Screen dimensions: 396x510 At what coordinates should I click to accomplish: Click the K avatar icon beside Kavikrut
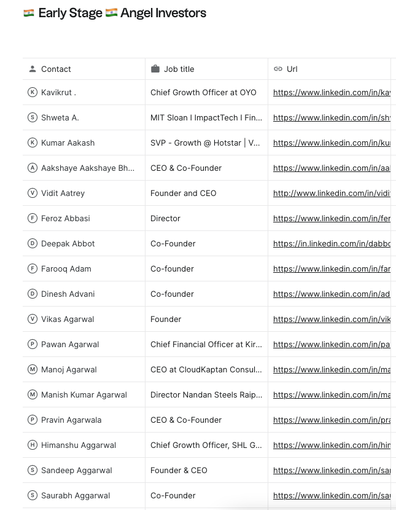33,93
